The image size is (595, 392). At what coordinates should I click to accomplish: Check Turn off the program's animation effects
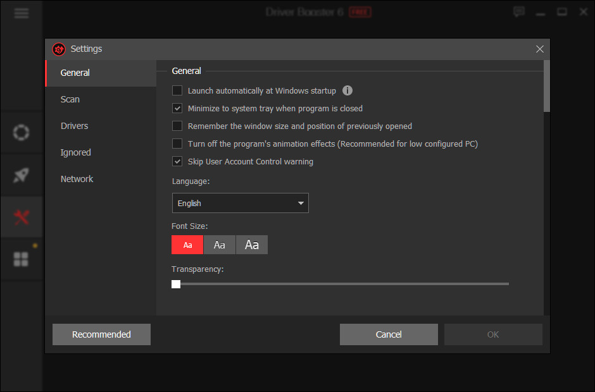click(x=177, y=144)
